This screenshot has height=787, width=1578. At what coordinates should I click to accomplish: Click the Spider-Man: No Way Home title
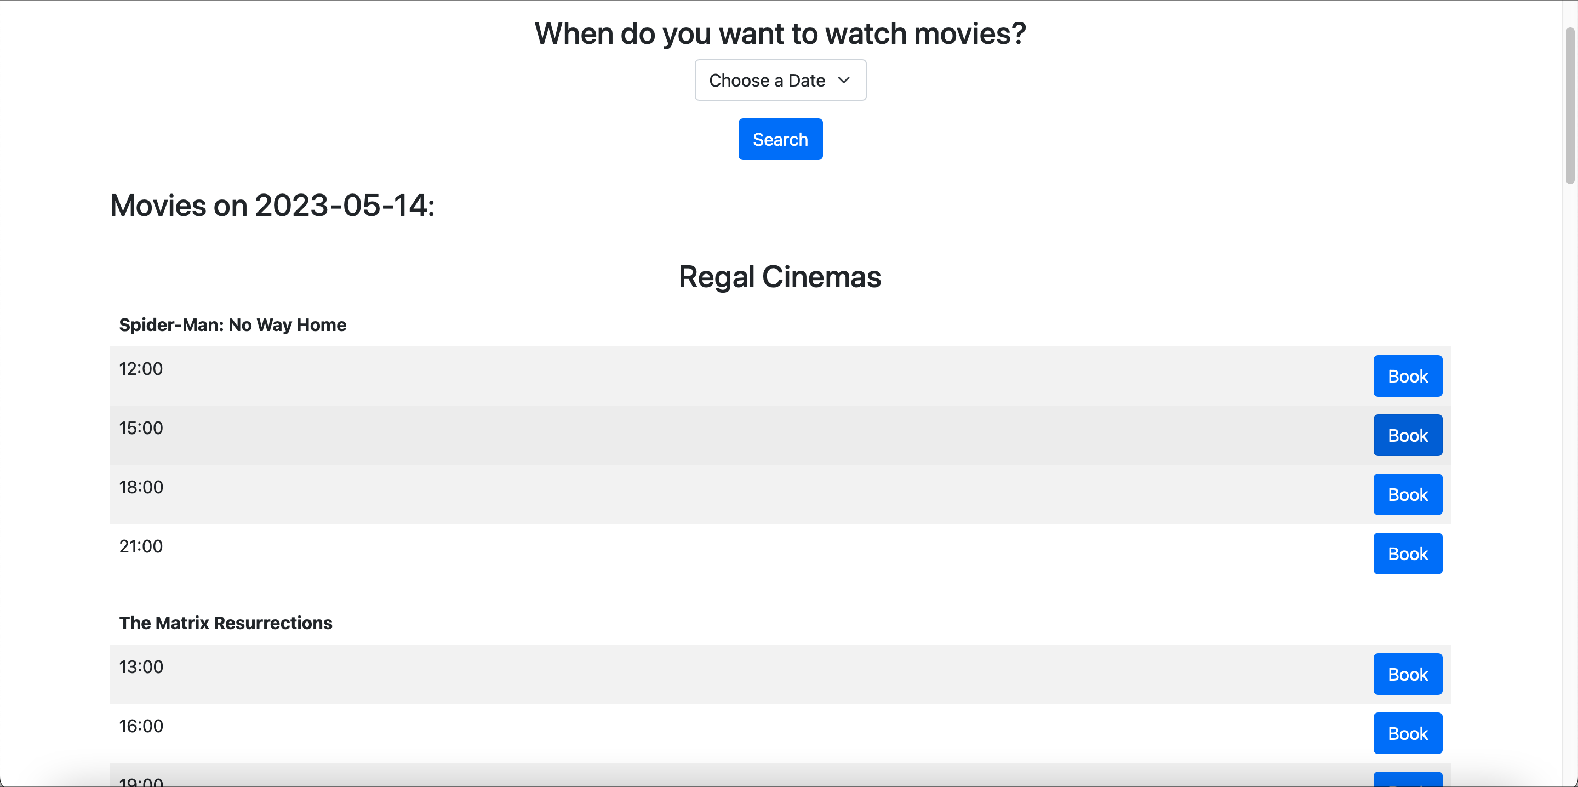[233, 325]
